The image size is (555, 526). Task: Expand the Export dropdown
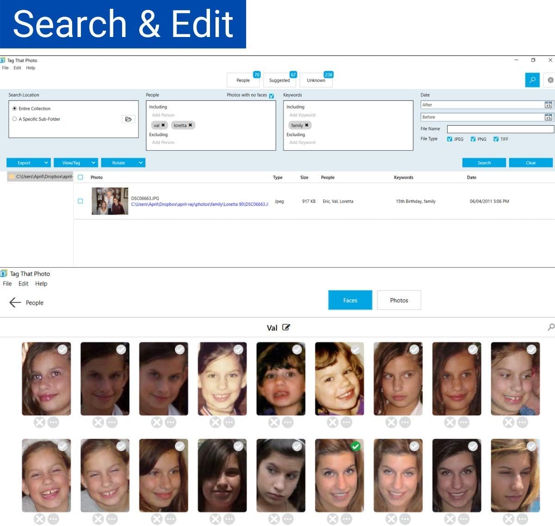click(46, 163)
